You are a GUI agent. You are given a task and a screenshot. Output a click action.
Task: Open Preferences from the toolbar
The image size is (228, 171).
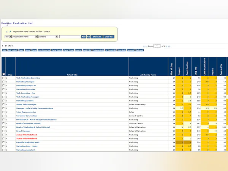44,50
